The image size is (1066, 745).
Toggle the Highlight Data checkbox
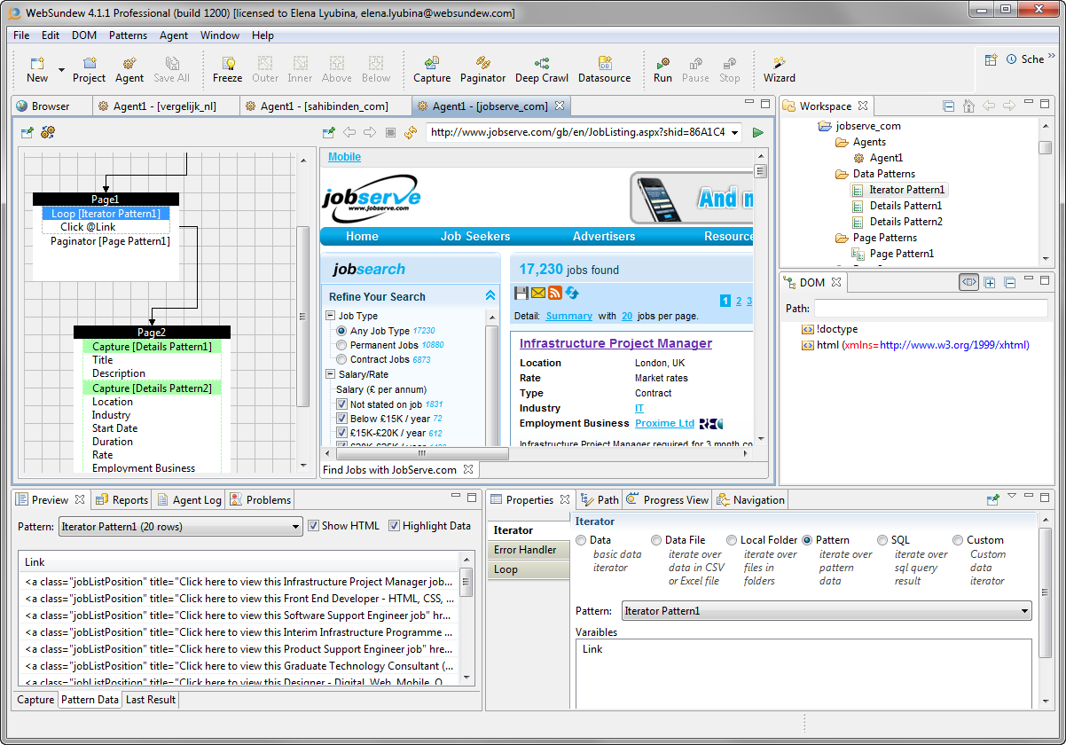[394, 526]
